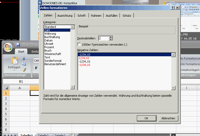The height and width of the screenshot is (136, 200).
Task: Go to first sheet tab navigation arrow
Action: [5, 135]
